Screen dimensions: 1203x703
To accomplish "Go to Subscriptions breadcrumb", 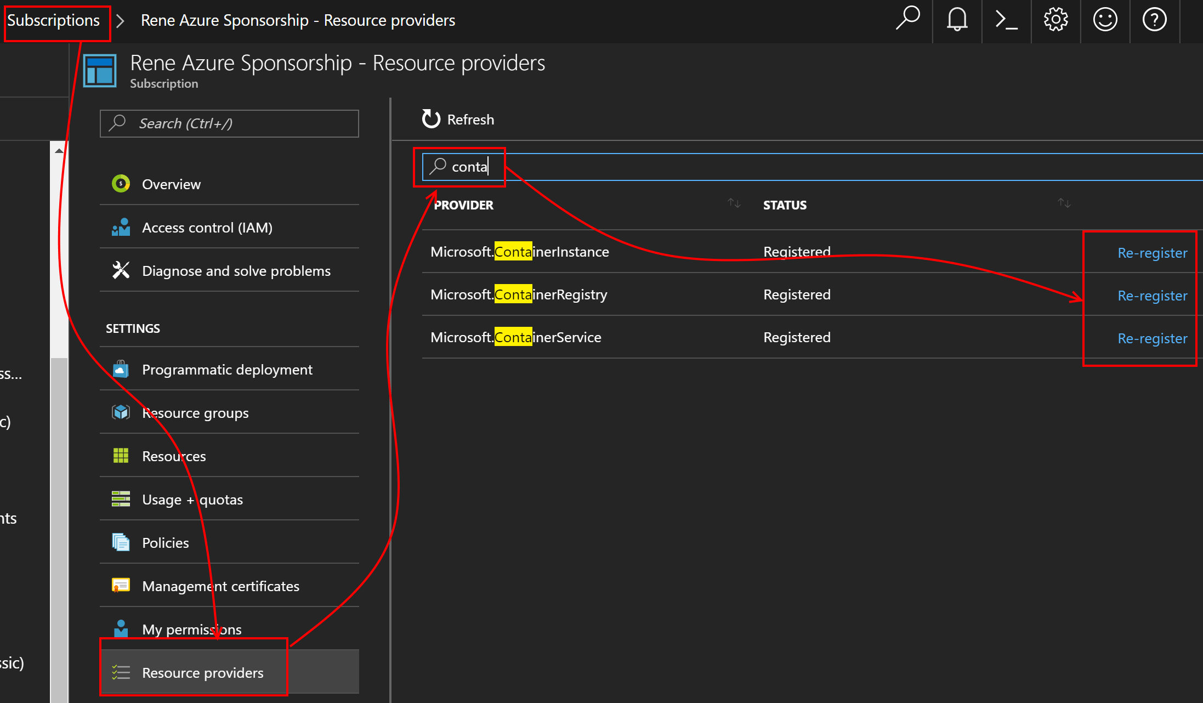I will 54,20.
